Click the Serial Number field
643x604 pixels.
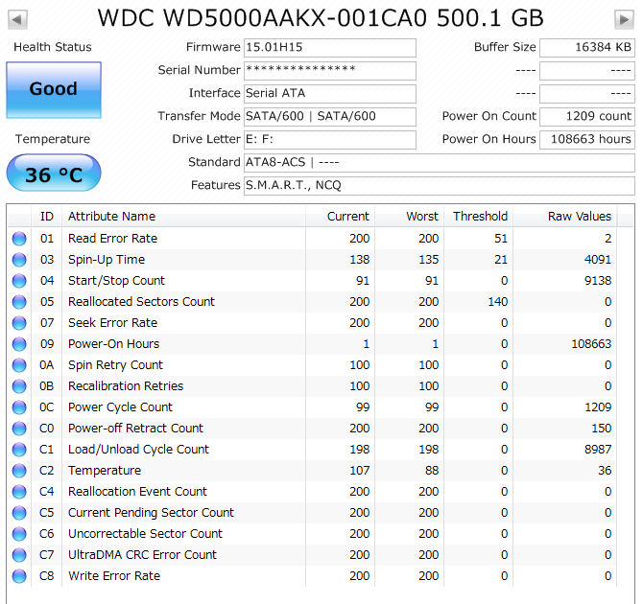tap(330, 71)
